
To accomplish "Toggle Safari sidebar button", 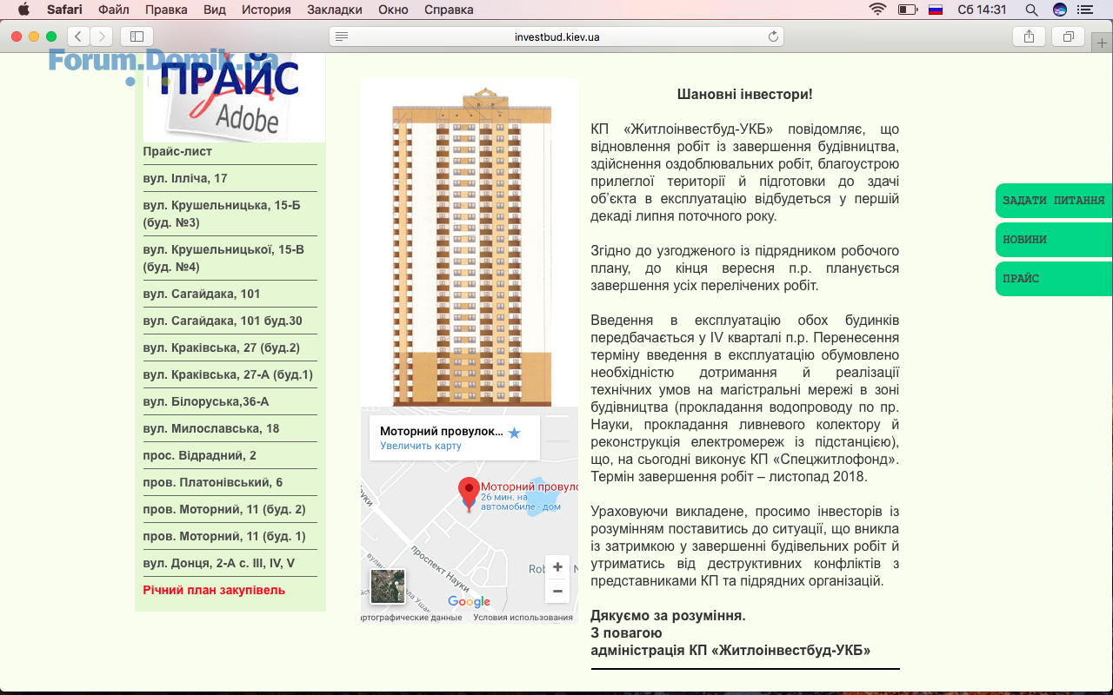I will click(137, 36).
